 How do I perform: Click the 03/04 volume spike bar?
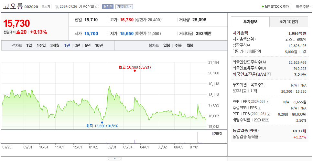[135, 141]
